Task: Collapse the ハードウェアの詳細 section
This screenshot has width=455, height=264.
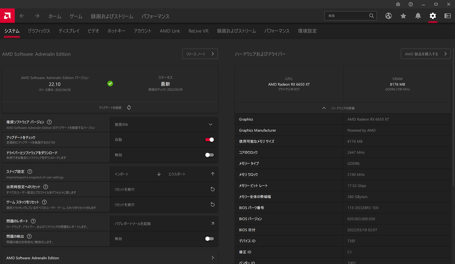Action: 343,108
